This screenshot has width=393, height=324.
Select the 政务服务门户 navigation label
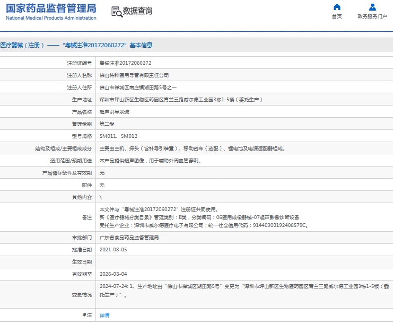(x=372, y=16)
